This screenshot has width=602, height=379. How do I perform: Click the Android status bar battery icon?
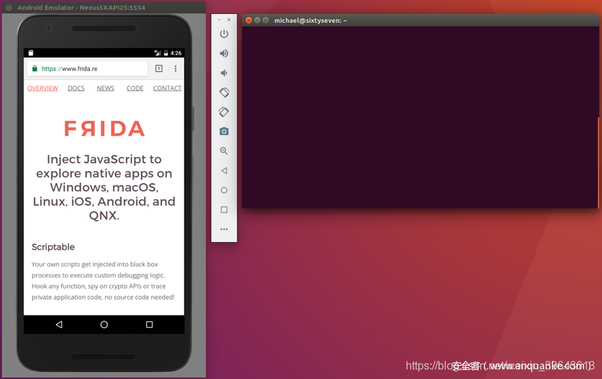click(166, 53)
